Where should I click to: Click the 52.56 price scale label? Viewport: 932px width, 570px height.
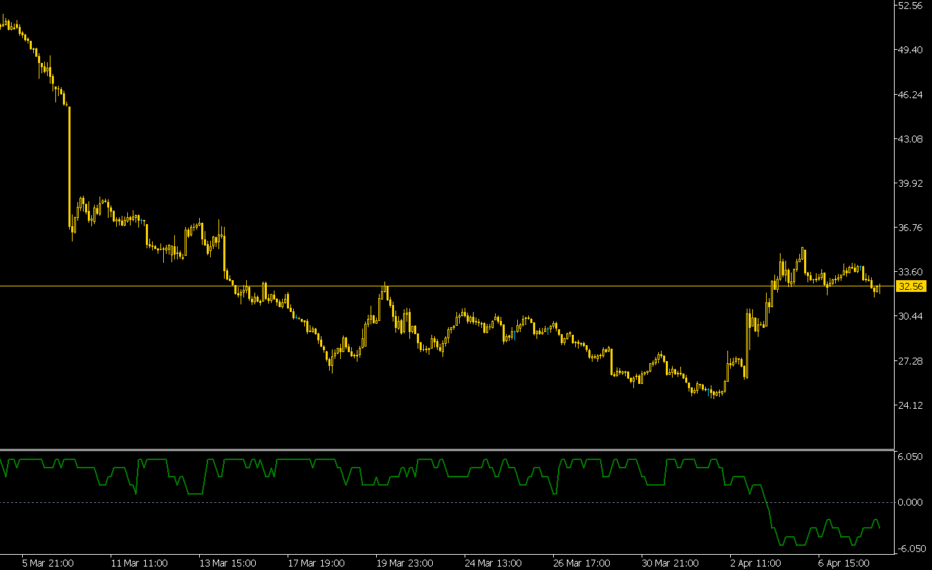(909, 6)
